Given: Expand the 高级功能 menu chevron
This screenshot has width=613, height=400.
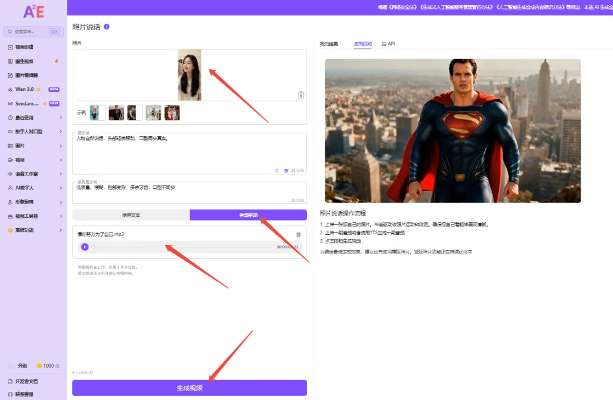Looking at the screenshot, I should (x=61, y=230).
